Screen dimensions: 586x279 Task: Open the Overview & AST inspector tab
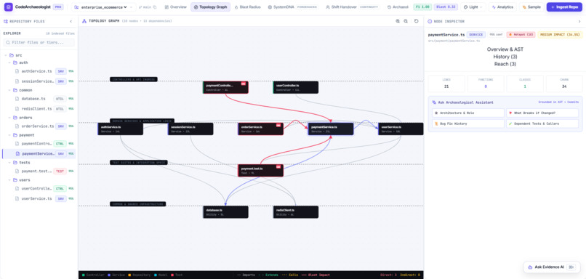coord(505,49)
